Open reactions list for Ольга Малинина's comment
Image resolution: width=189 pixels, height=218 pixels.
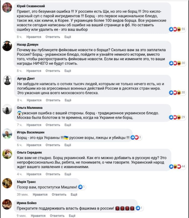(x=177, y=117)
